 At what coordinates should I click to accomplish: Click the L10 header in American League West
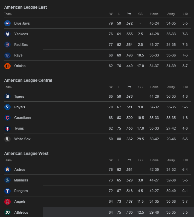(185, 160)
